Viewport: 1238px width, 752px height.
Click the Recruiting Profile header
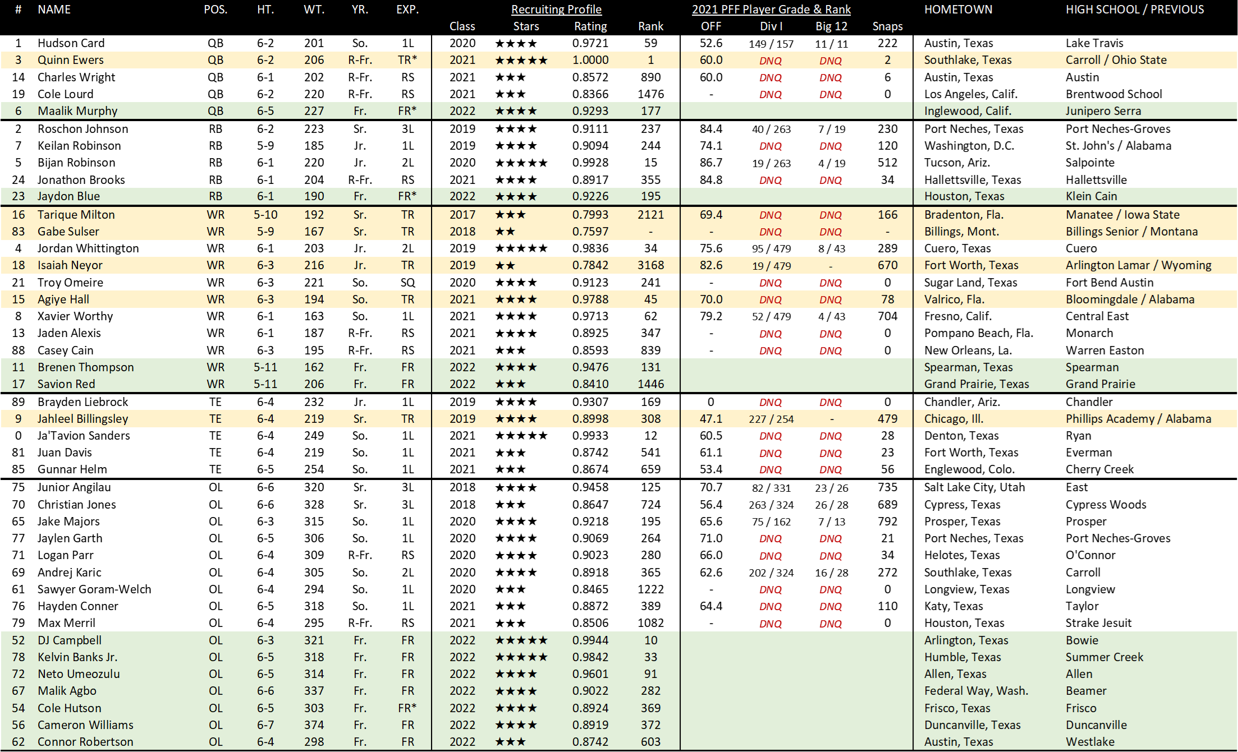[x=556, y=10]
